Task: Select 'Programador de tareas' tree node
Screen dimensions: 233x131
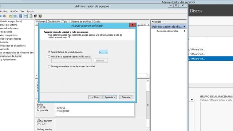Action: coord(9,28)
